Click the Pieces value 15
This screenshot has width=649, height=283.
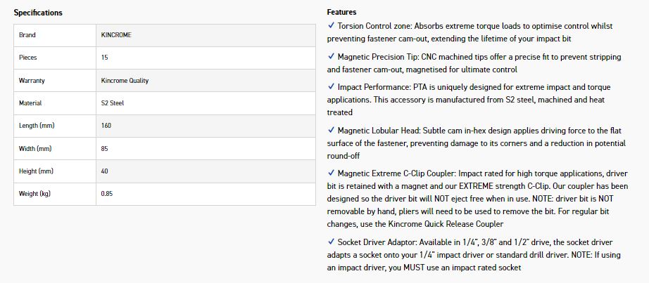tap(105, 58)
